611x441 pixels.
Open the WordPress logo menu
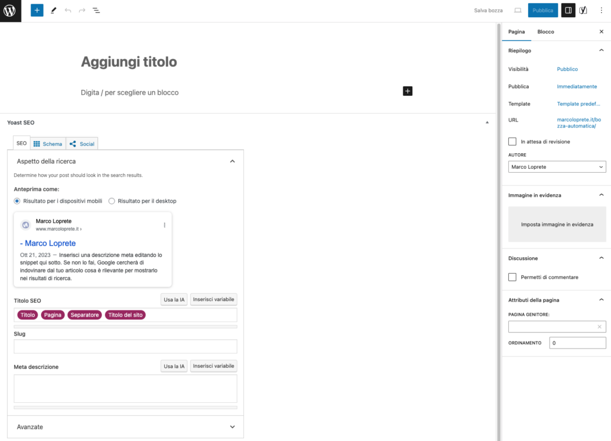pos(11,11)
